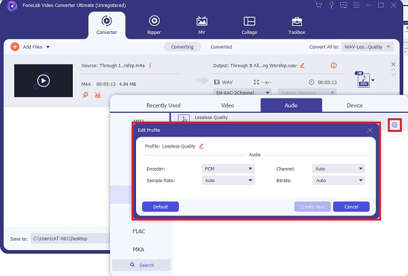Open the EN-AAC-2Channel audio track dropdown
This screenshot has width=408, height=276.
coord(243,92)
